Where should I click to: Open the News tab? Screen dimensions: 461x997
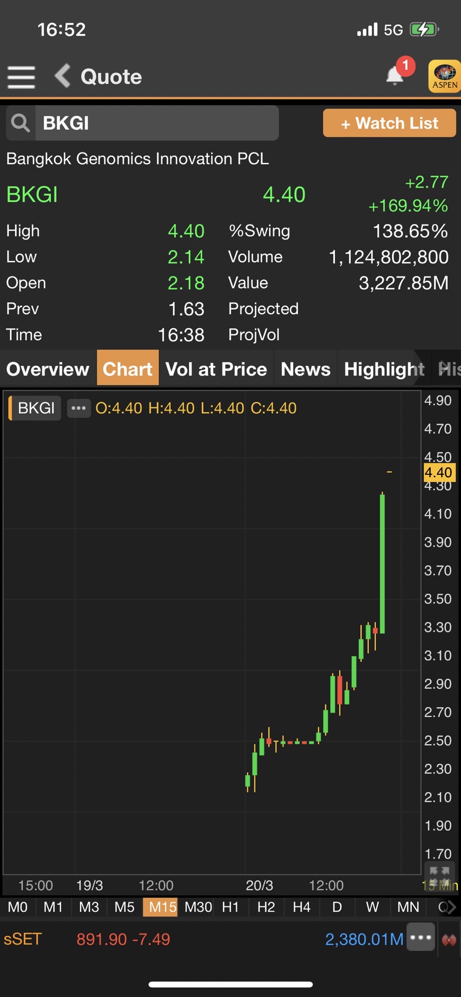click(306, 369)
